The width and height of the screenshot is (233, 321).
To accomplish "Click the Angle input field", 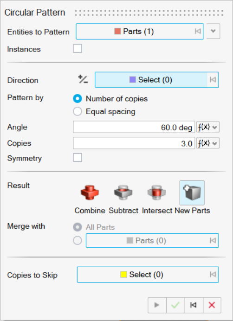I will pos(134,127).
